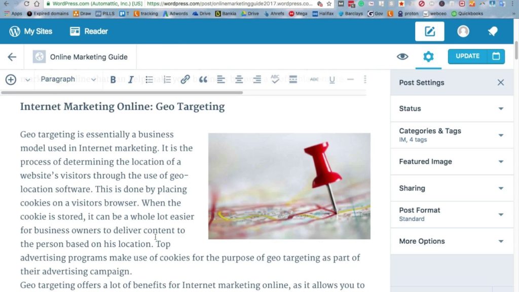Toggle the post settings gear
The height and width of the screenshot is (292, 519).
pos(428,56)
